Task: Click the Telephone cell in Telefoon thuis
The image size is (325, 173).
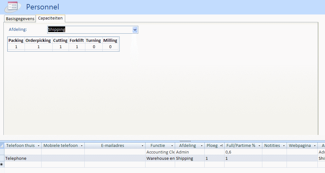Action: (23, 158)
